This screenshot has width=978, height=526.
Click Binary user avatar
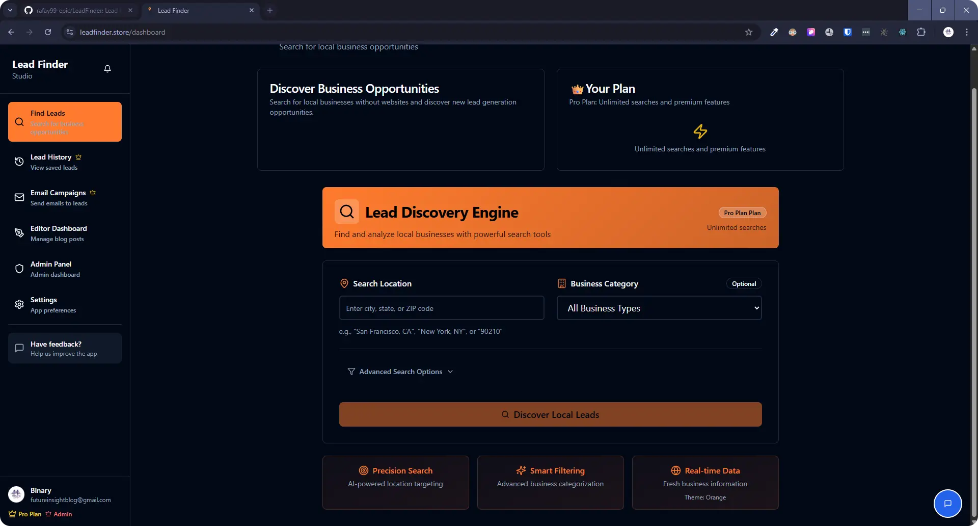pyautogui.click(x=16, y=494)
